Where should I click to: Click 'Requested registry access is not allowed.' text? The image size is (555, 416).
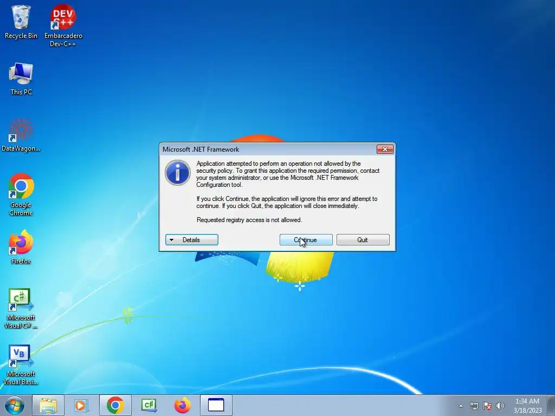click(249, 220)
